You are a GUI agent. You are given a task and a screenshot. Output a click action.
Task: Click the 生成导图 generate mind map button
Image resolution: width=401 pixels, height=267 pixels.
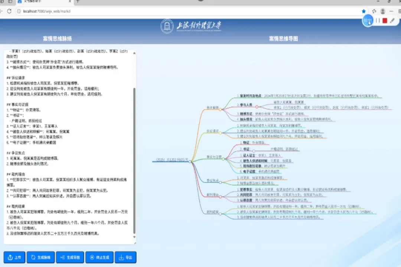click(70, 257)
